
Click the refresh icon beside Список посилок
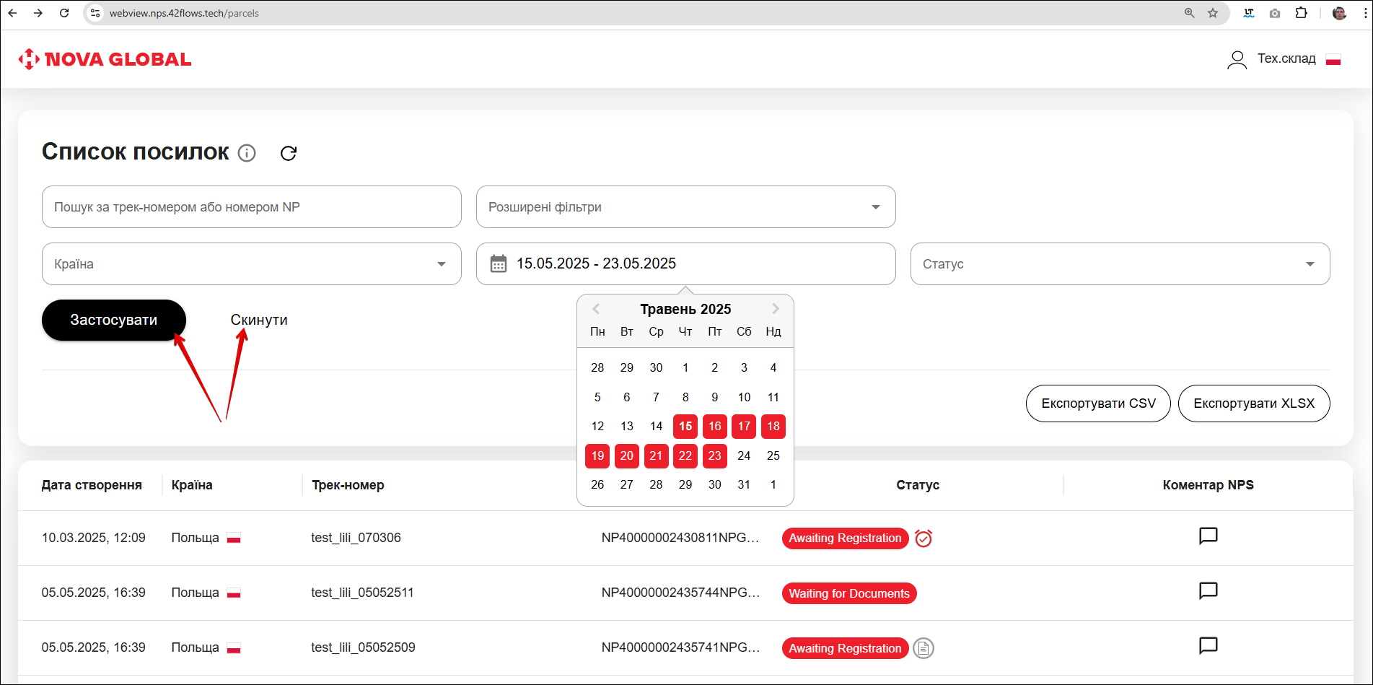tap(289, 153)
